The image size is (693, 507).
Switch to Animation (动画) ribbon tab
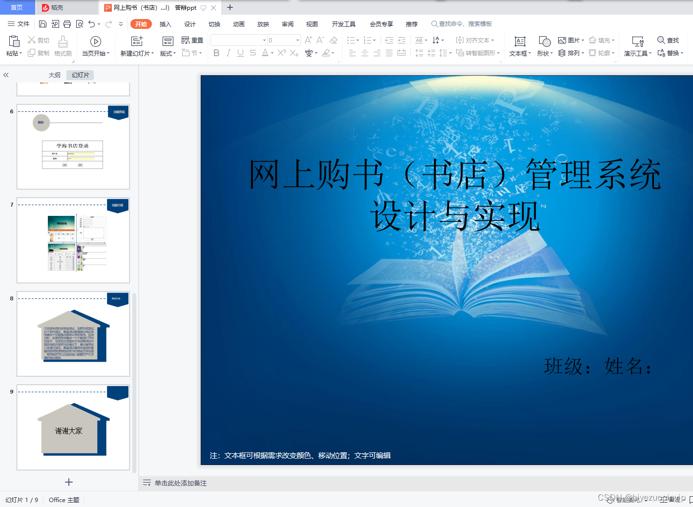pos(239,24)
